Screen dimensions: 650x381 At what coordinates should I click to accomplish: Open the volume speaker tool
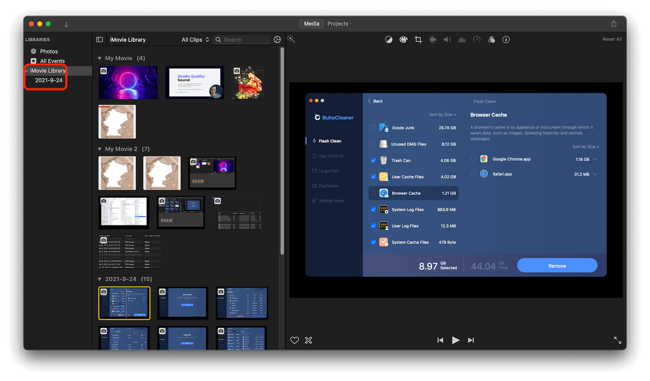click(x=447, y=39)
